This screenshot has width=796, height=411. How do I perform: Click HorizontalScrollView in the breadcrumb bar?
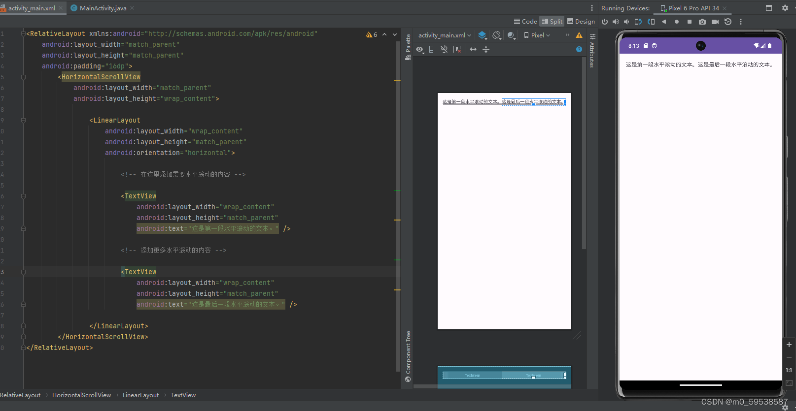coord(81,395)
